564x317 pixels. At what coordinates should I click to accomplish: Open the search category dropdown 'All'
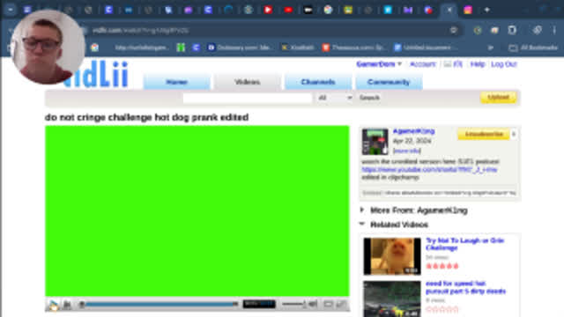tap(335, 98)
